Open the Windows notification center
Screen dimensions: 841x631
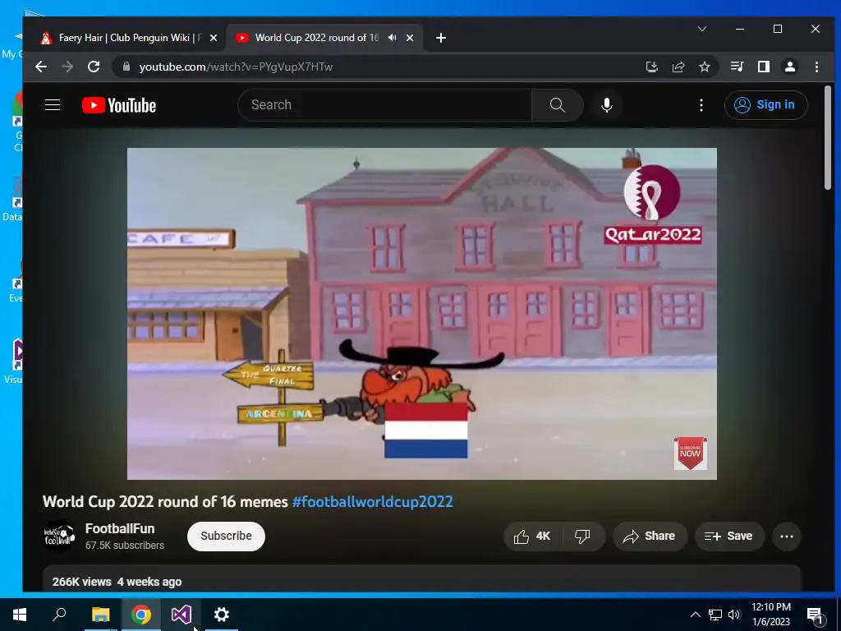point(816,615)
